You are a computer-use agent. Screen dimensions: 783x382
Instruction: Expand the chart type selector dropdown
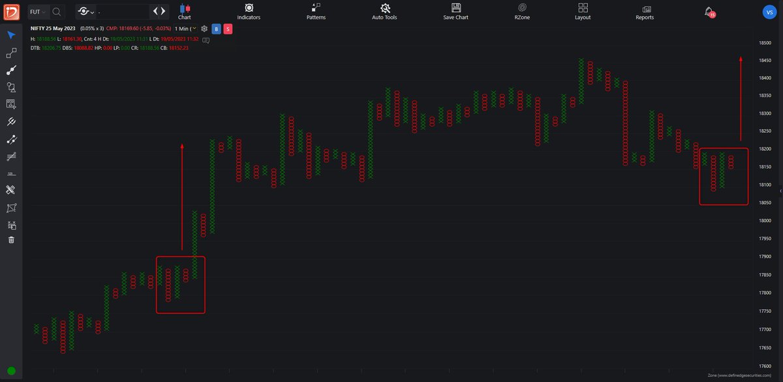[85, 12]
